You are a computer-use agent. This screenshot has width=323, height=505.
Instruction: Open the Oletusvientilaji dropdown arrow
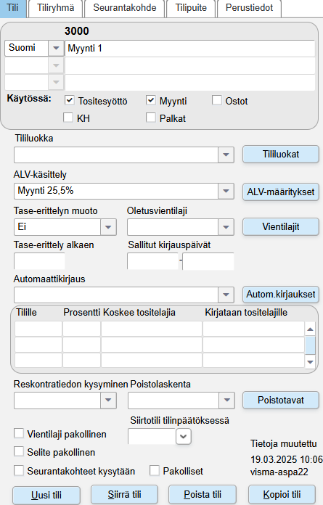click(226, 227)
